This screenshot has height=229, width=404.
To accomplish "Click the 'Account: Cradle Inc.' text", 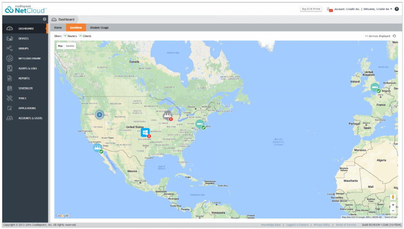I will click(347, 9).
